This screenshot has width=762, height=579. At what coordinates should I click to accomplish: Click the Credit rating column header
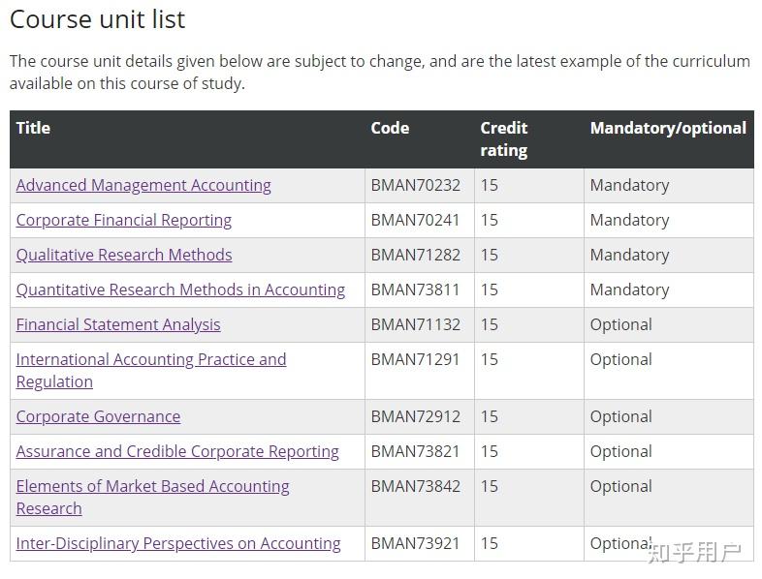click(x=504, y=139)
